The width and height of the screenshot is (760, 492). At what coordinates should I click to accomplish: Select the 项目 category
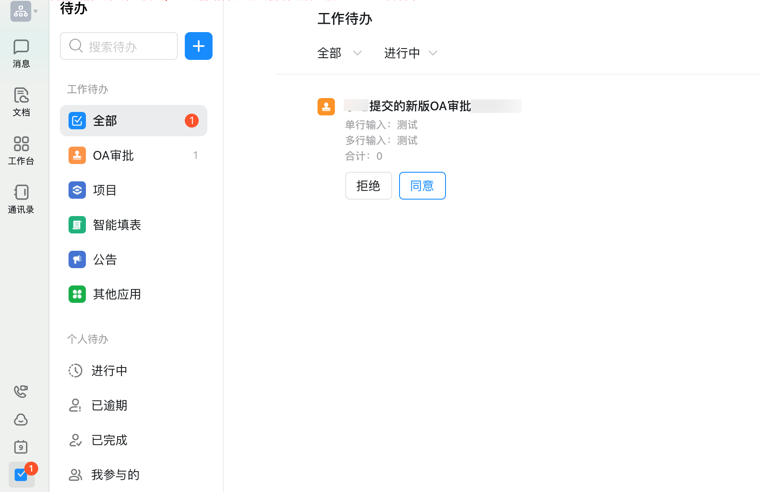click(x=104, y=190)
